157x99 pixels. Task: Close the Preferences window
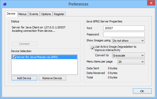coord(151,3)
